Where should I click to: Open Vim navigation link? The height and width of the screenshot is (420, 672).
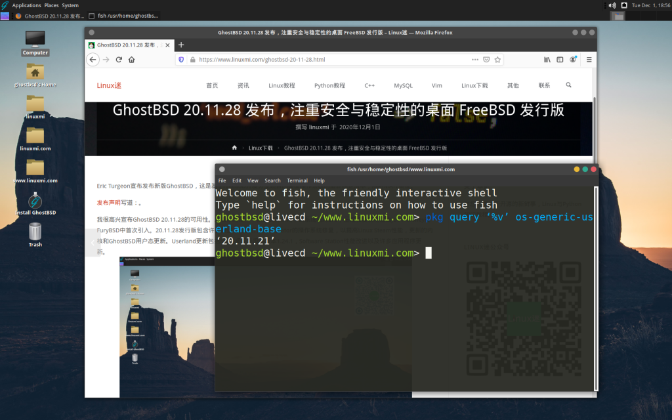point(436,85)
